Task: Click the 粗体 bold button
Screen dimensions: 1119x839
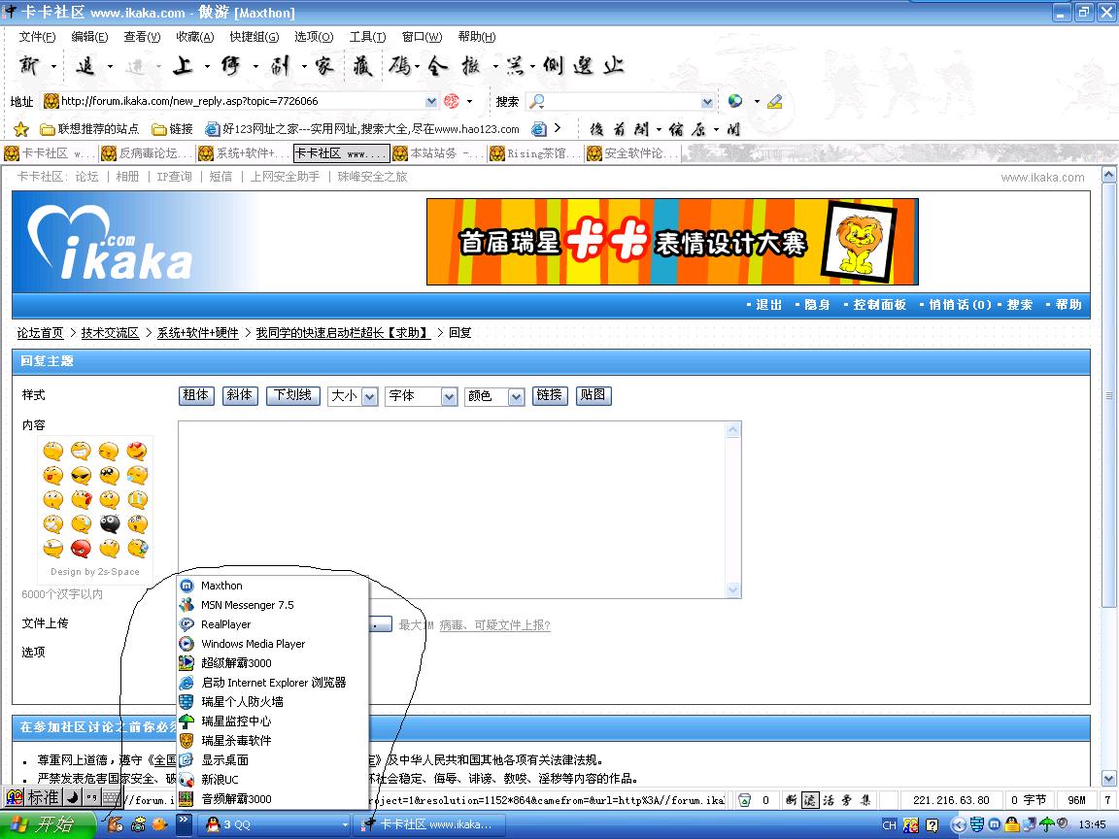Action: (x=196, y=395)
